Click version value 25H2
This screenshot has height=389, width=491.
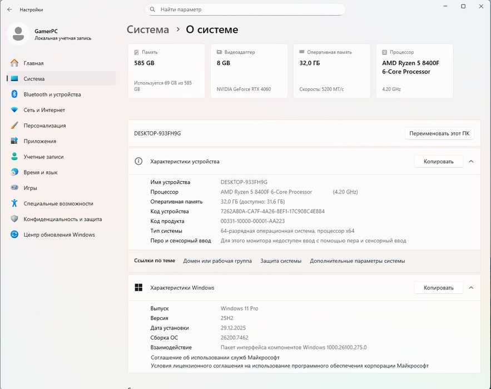coord(227,318)
